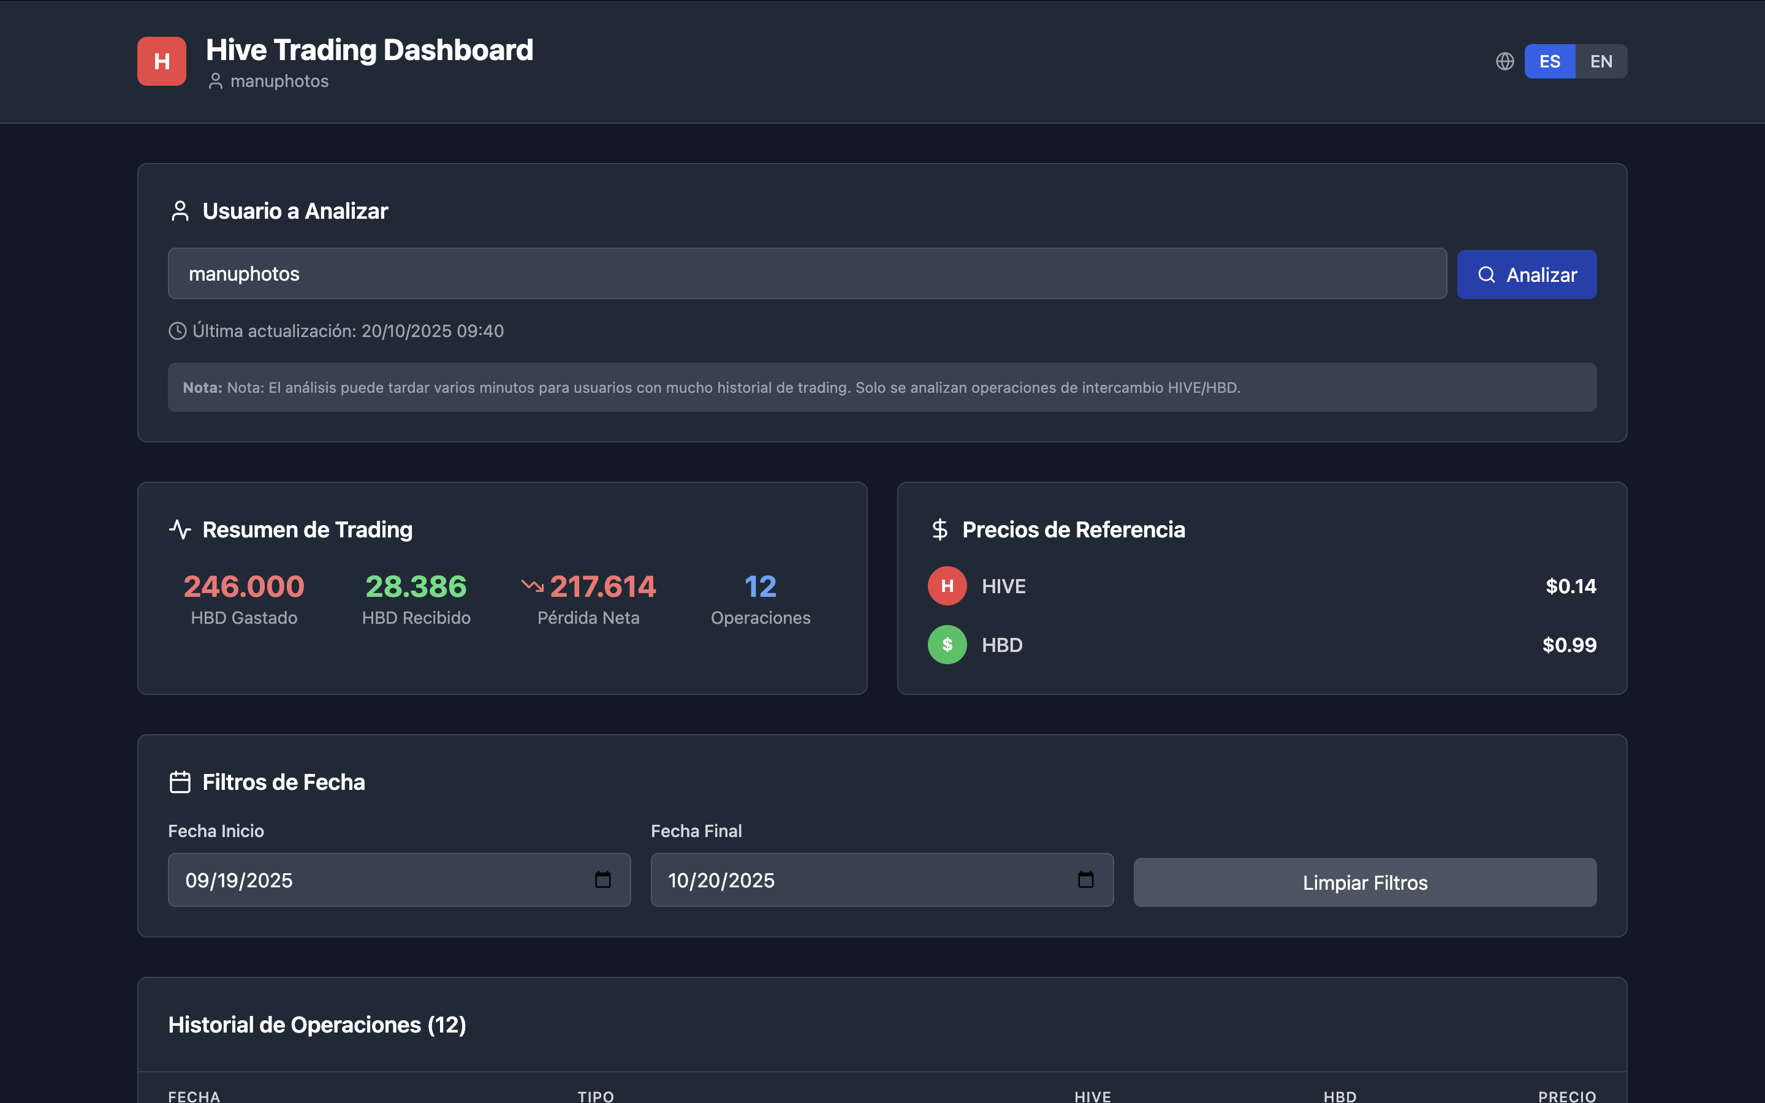Click the user icon beside Usuario a Analizar

point(180,211)
